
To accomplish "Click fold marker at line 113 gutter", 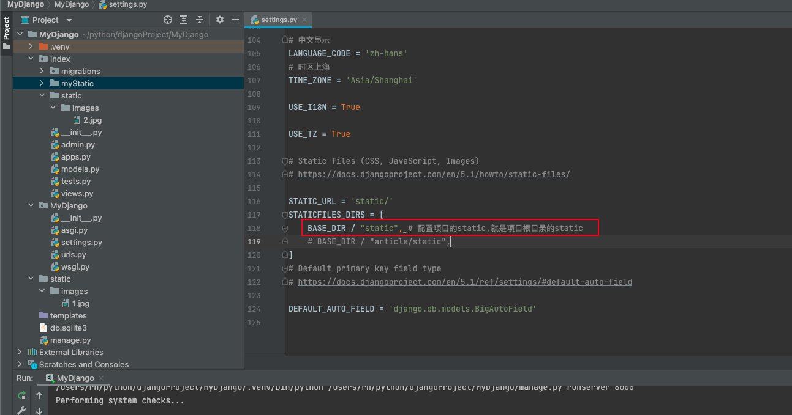I will (284, 161).
